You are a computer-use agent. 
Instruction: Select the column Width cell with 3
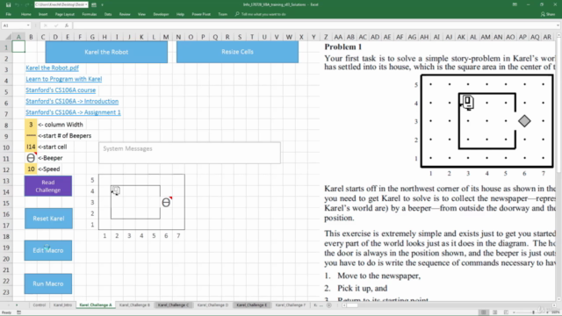tap(31, 125)
